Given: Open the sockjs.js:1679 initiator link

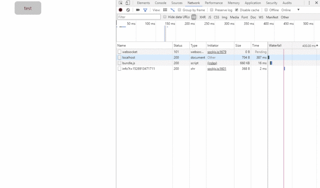Looking at the screenshot, I should (216, 52).
